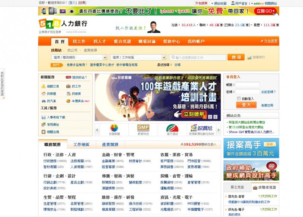The image size is (303, 217).
Task: Go to banner slide 3
Action: pyautogui.click(x=216, y=117)
